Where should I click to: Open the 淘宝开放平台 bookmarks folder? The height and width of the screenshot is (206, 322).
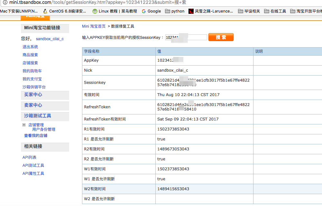pyautogui.click(x=306, y=11)
